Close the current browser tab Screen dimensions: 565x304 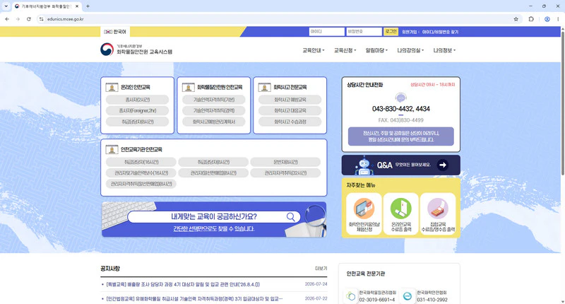click(x=77, y=6)
